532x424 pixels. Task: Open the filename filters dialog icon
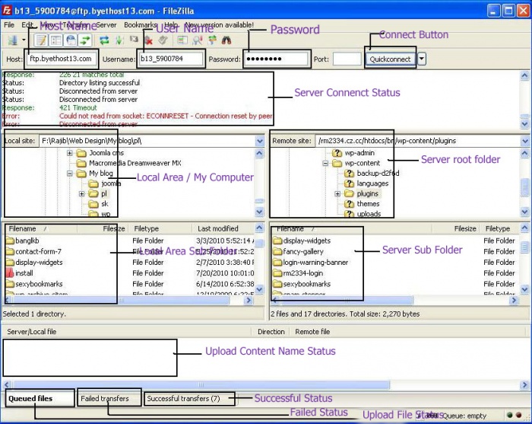pyautogui.click(x=182, y=40)
